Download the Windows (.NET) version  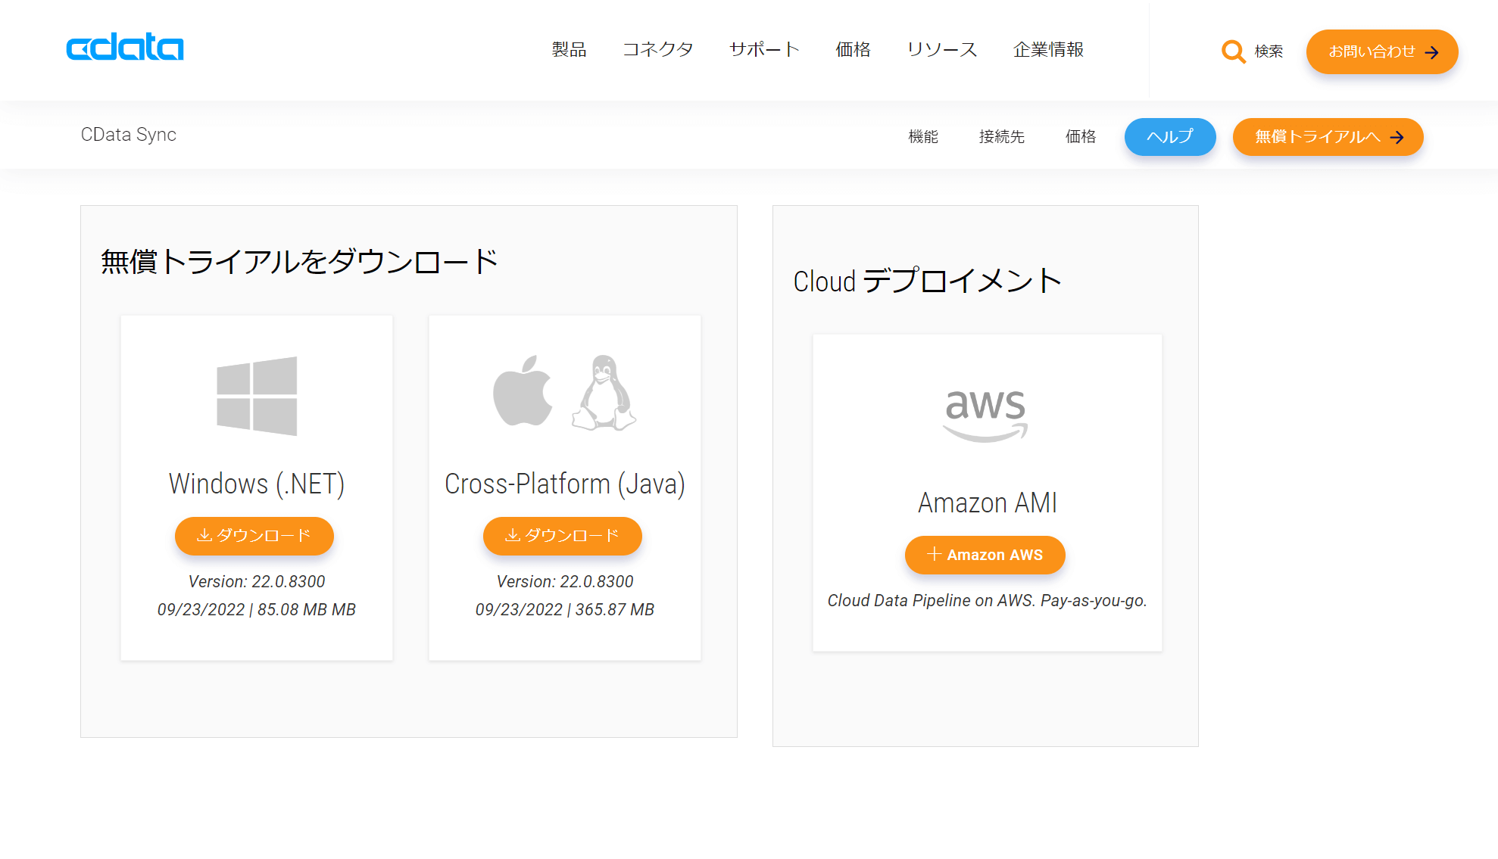pyautogui.click(x=254, y=536)
